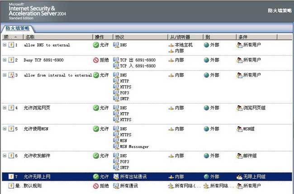Viewport: 294px width, 194px height.
Task: Collapse rule 5 允许使用MSN row
Action: [x=5, y=129]
